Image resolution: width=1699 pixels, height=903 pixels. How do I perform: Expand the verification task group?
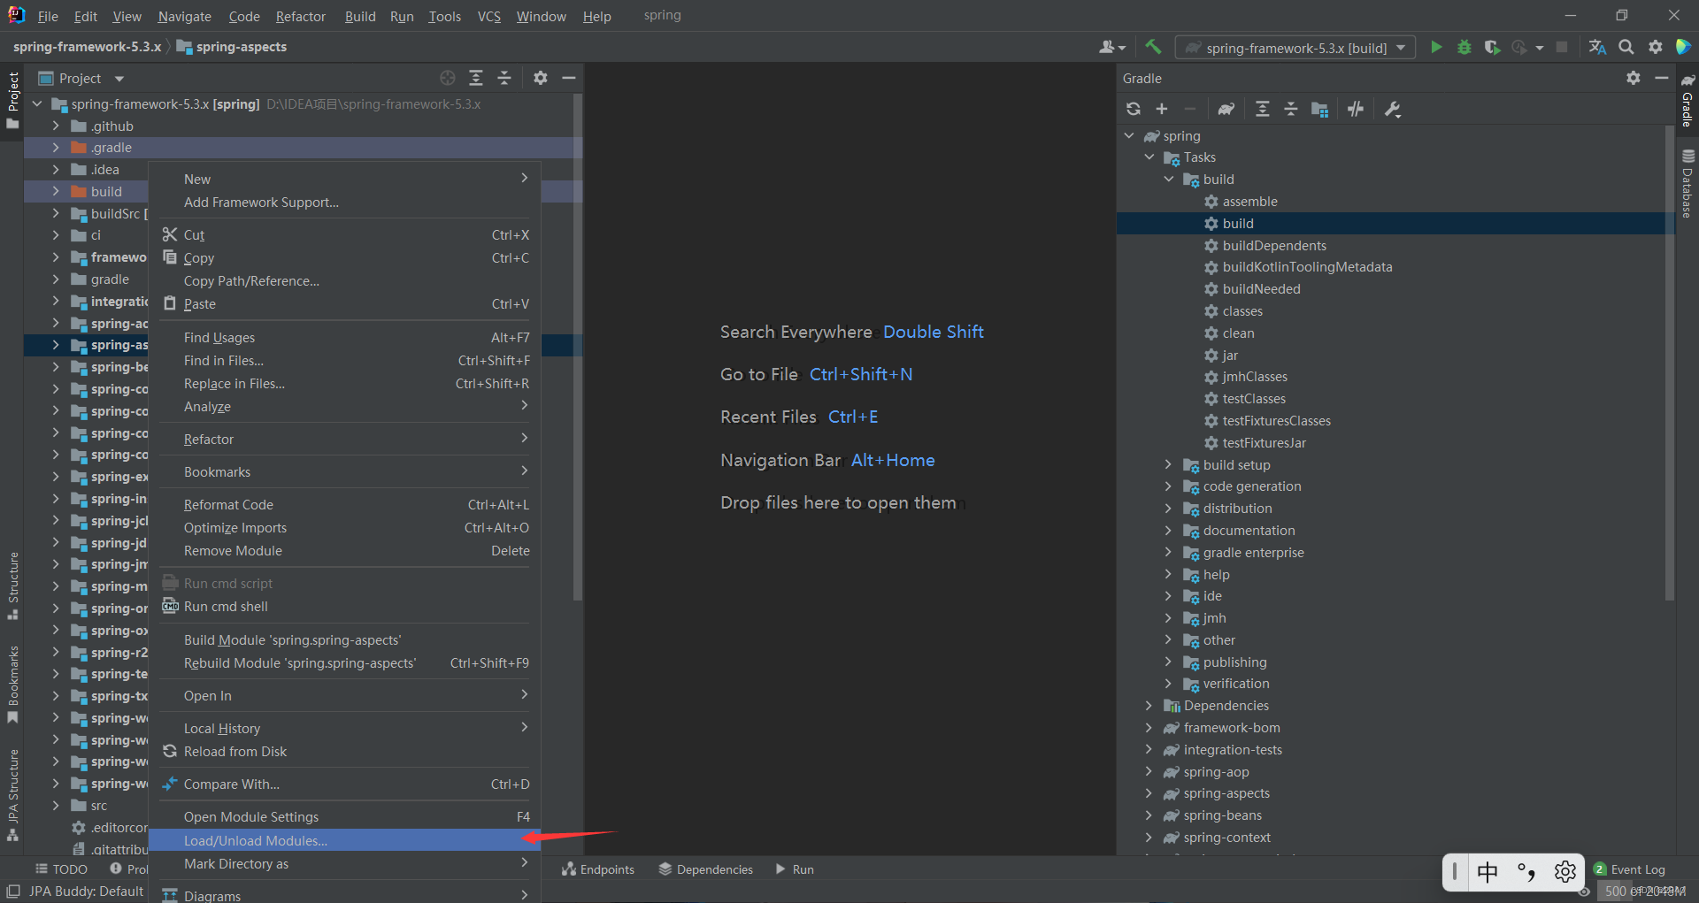click(1168, 683)
